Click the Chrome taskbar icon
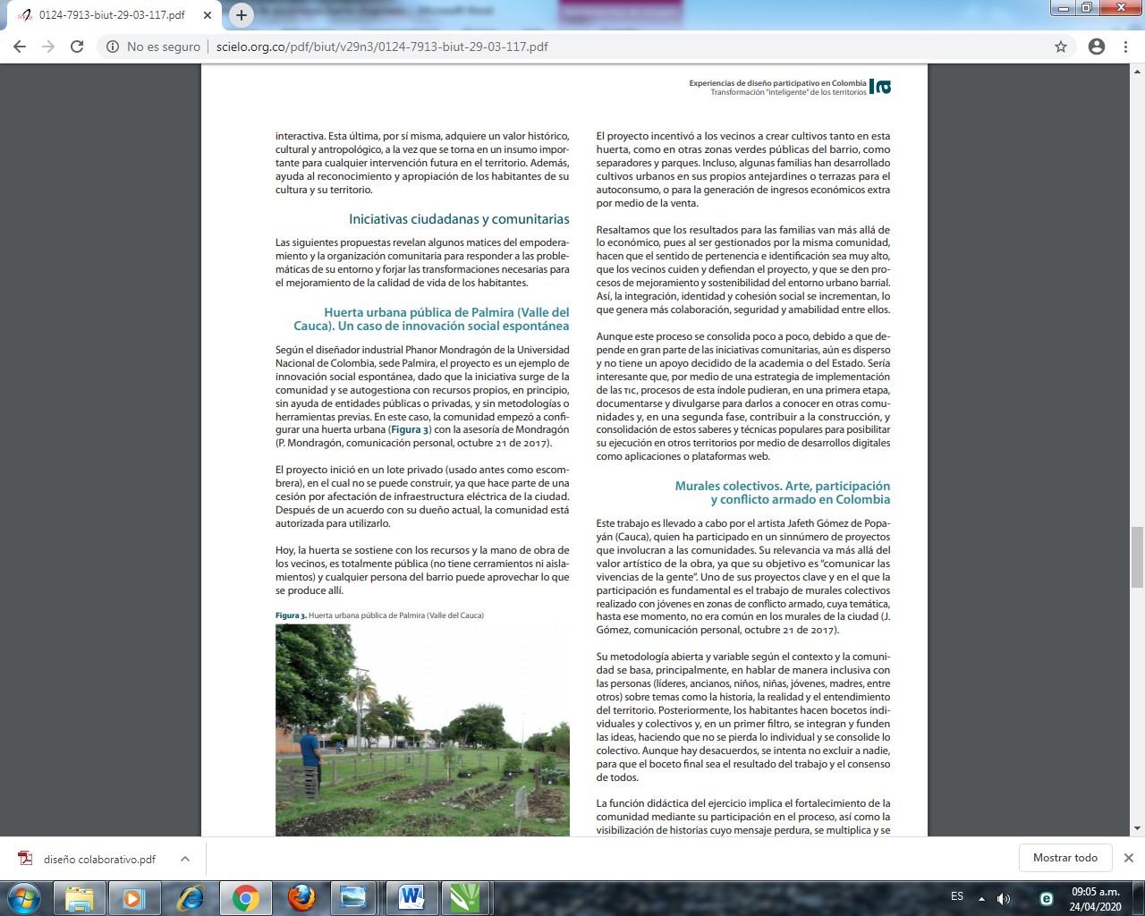Viewport: 1145px width, 916px height. click(x=246, y=897)
